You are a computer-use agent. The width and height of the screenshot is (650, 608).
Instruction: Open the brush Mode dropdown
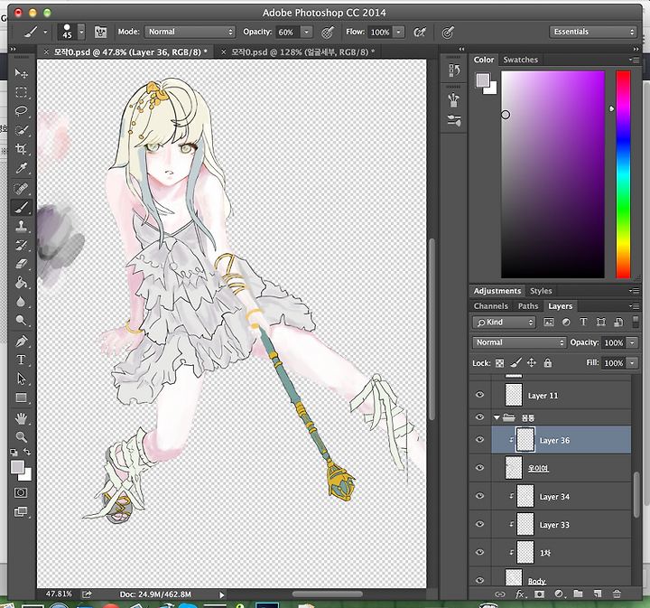click(190, 32)
